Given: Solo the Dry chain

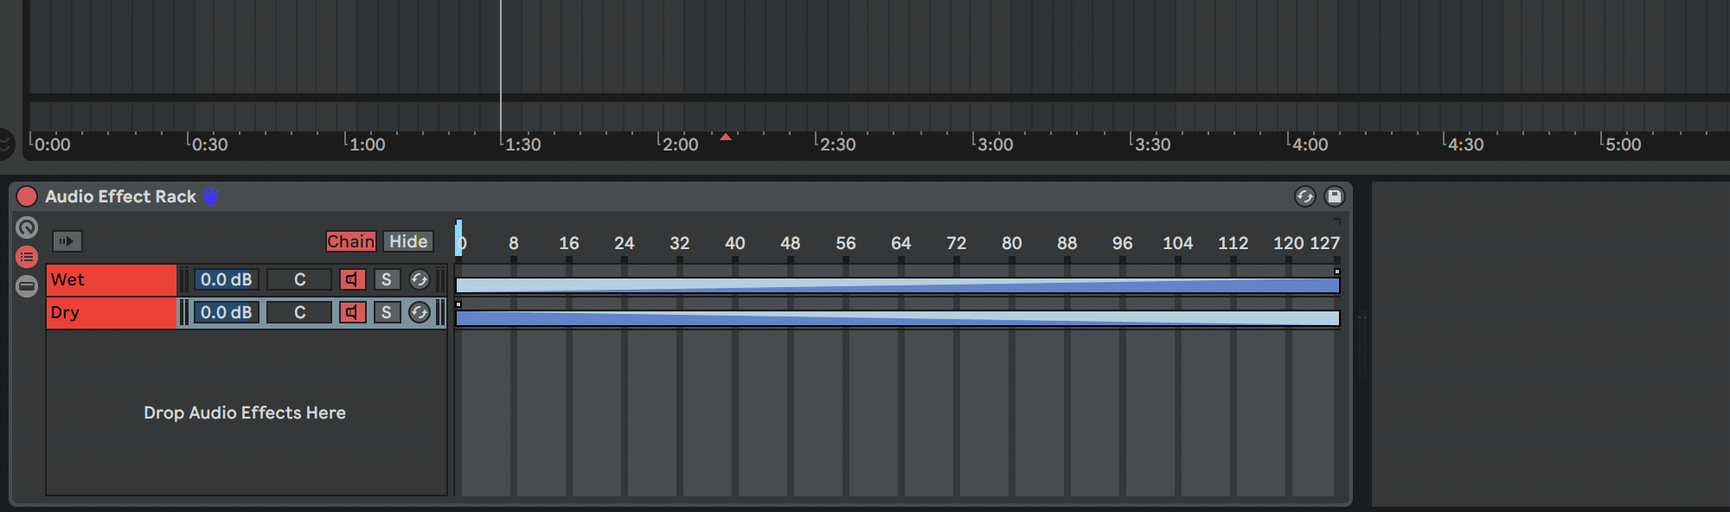Looking at the screenshot, I should point(387,312).
